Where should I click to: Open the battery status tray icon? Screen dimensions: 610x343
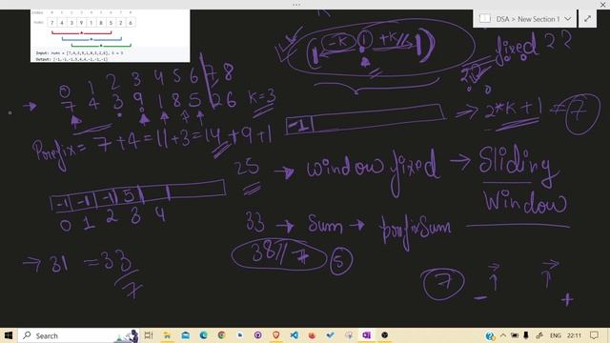515,335
